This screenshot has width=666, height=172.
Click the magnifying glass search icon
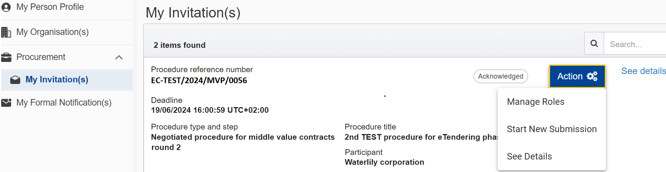(594, 44)
